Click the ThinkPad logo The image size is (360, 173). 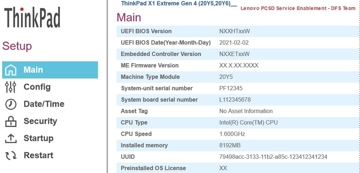coord(32,17)
